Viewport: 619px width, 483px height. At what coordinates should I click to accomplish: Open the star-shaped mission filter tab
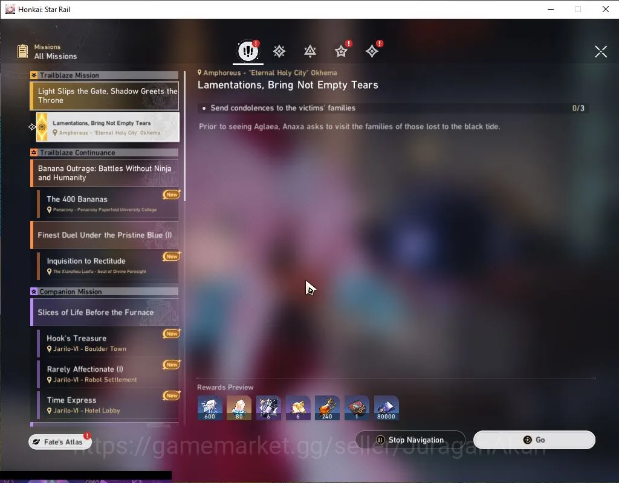(x=341, y=51)
